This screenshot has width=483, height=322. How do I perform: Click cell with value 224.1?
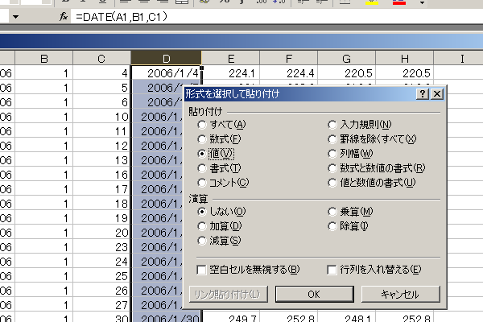pyautogui.click(x=231, y=73)
